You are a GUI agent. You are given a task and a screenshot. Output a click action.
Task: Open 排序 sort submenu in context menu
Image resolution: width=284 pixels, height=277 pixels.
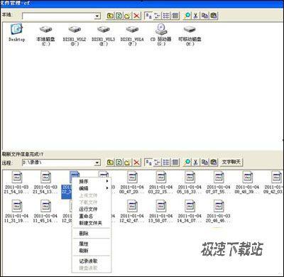click(x=92, y=182)
